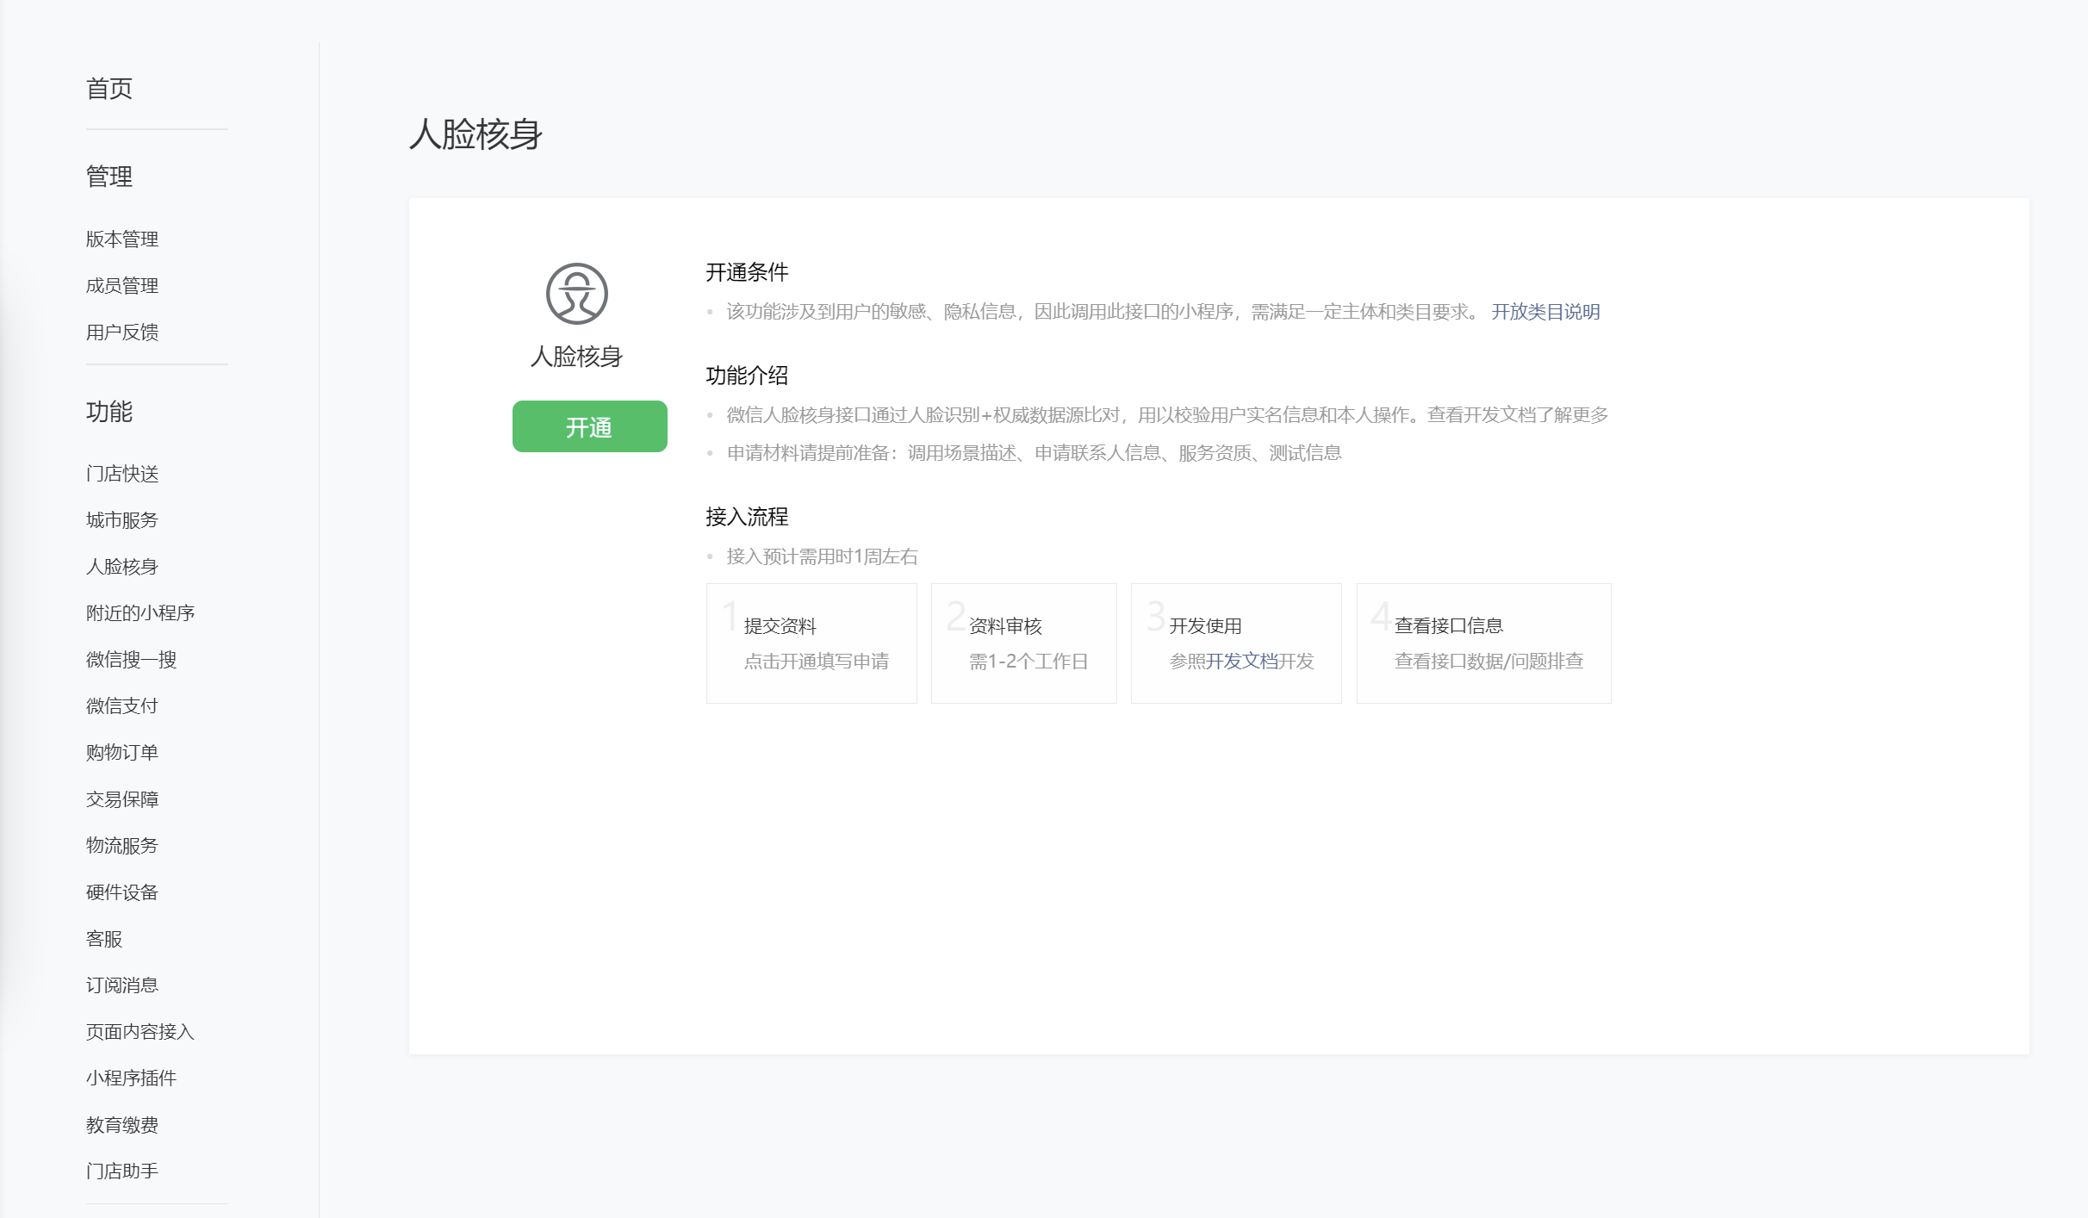Go to 微信搜一搜
This screenshot has width=2088, height=1218.
[x=131, y=659]
